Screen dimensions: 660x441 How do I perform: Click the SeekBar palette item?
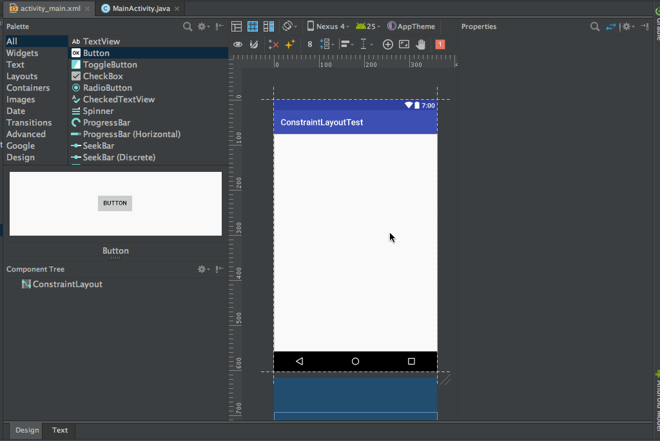[98, 145]
